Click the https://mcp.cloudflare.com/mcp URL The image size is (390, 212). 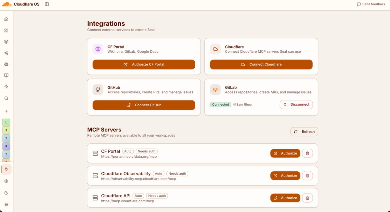point(127,201)
